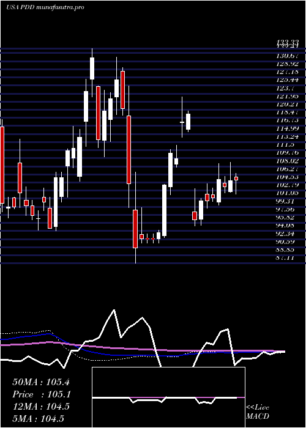
Task: Click the 88.85 price axis label
Action: coord(286,249)
